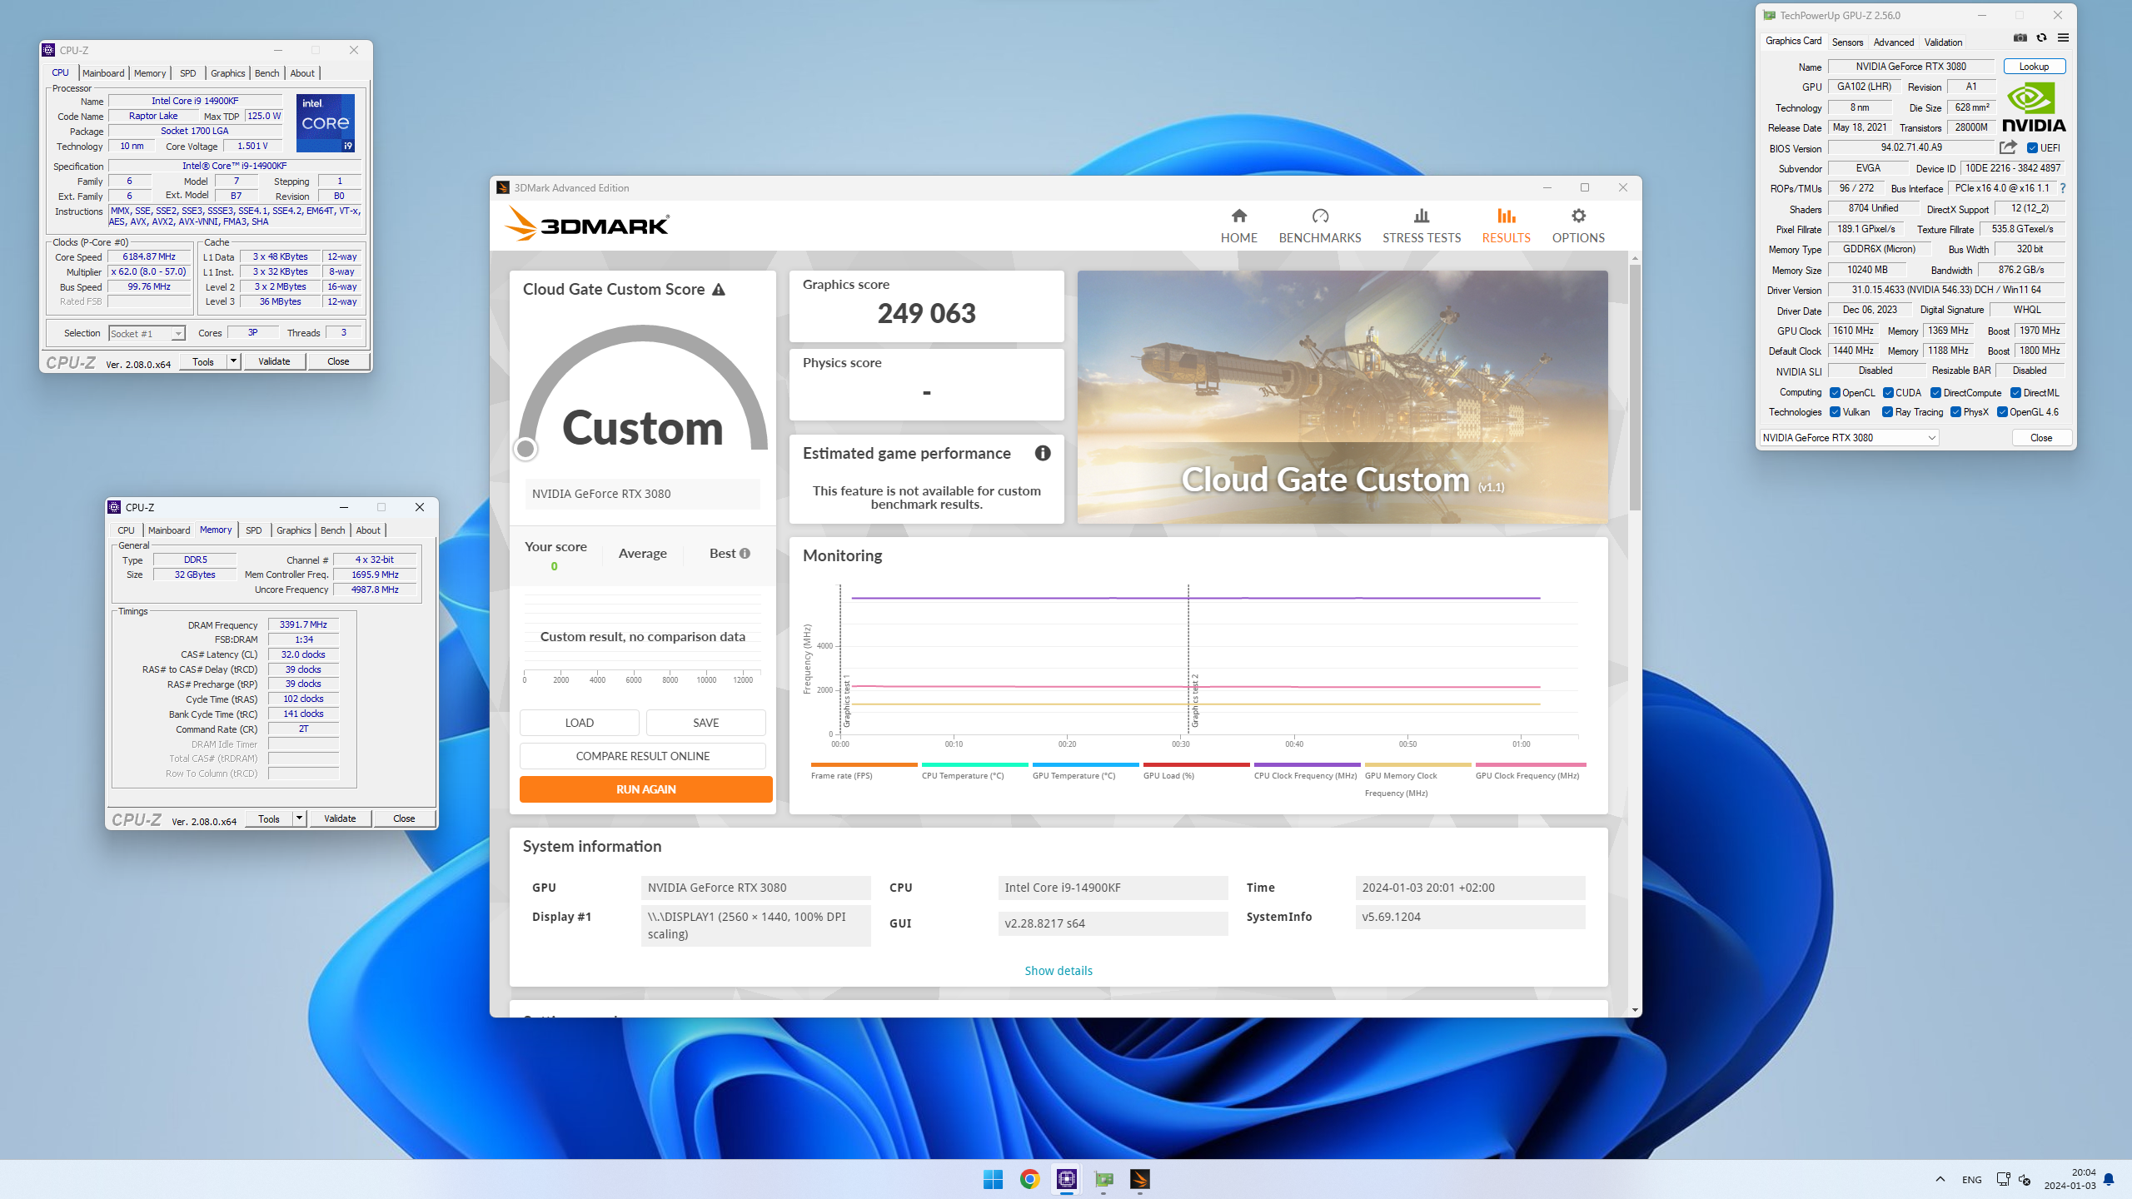Open the Graphics tab in CPU-Z Memory window
Image resolution: width=2132 pixels, height=1199 pixels.
[x=293, y=530]
